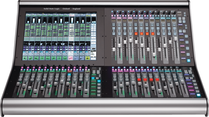Tap channel 002 instrument icon on touchscreen

click(31, 58)
